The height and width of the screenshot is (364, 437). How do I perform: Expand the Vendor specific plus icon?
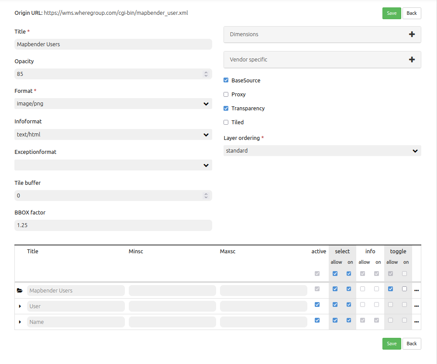[412, 60]
